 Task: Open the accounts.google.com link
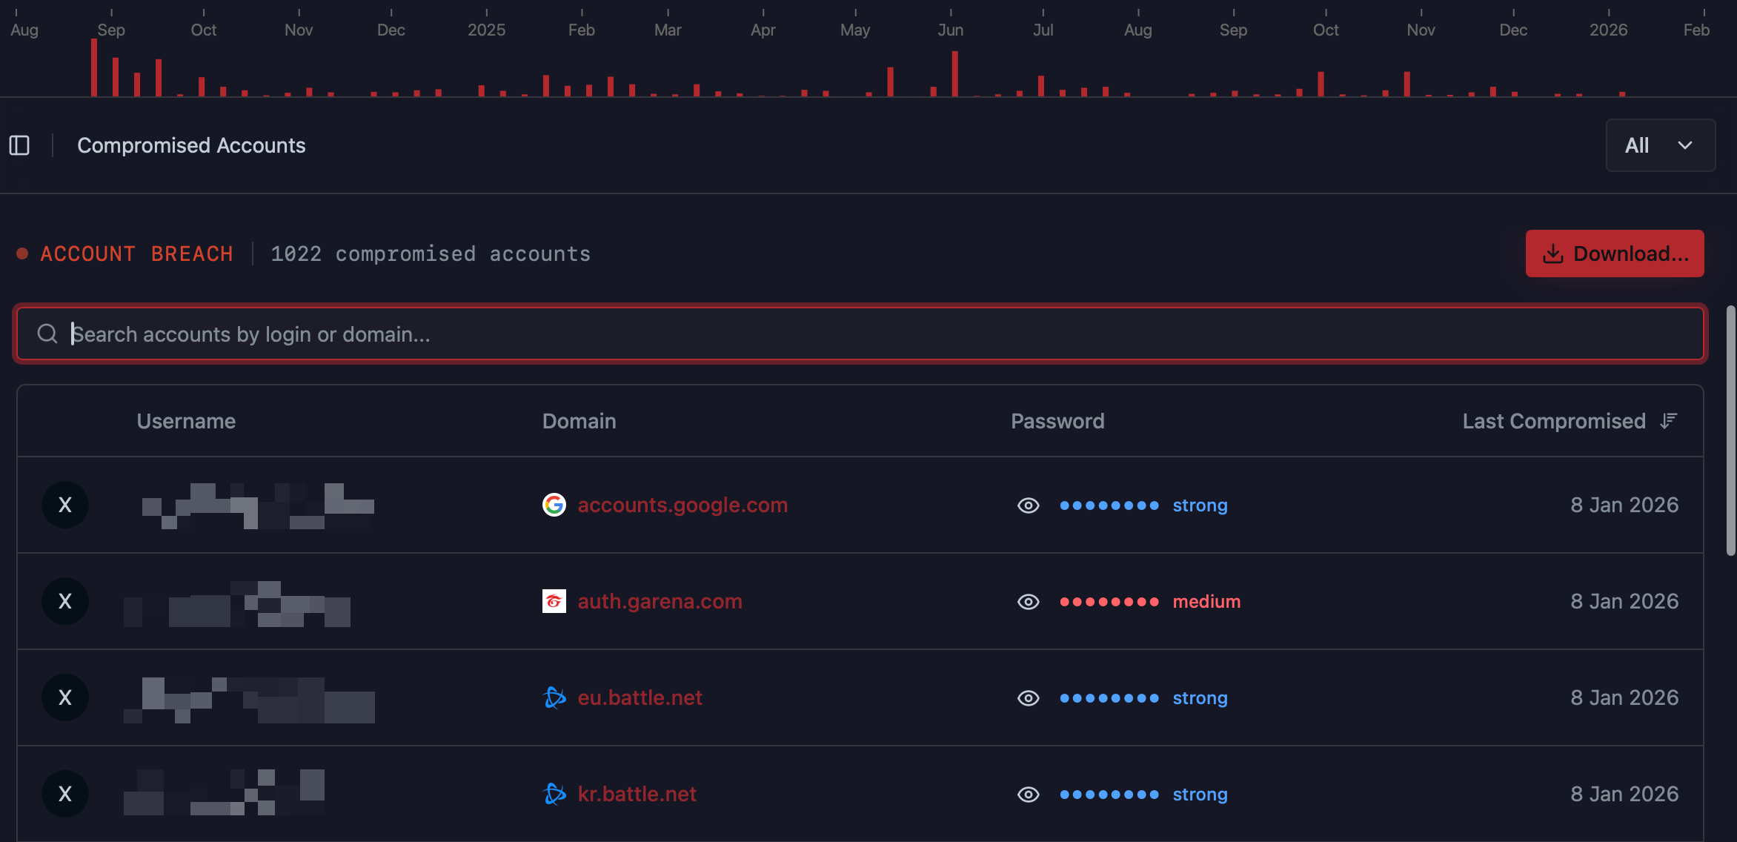682,505
